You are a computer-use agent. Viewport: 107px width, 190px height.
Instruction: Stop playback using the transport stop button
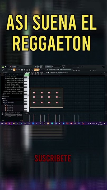pos(8,66)
